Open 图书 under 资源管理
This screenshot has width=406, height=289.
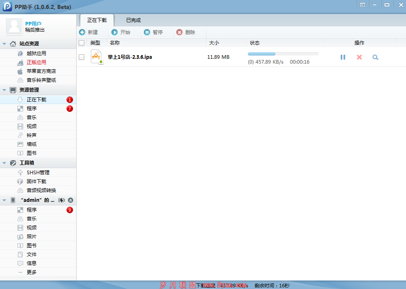point(38,153)
